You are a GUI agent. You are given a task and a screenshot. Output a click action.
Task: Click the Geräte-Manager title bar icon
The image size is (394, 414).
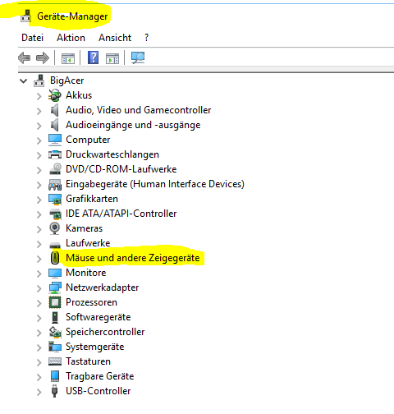(26, 16)
